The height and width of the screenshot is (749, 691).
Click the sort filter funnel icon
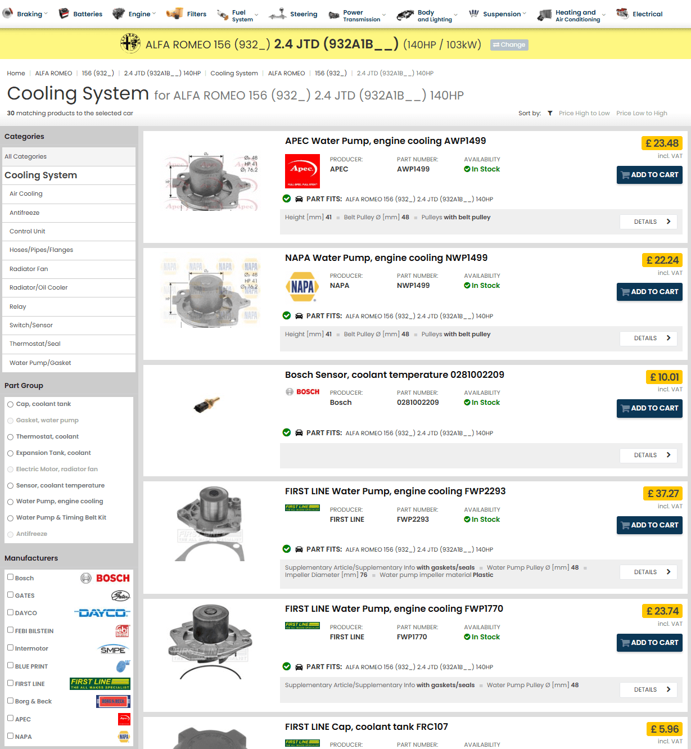click(550, 113)
